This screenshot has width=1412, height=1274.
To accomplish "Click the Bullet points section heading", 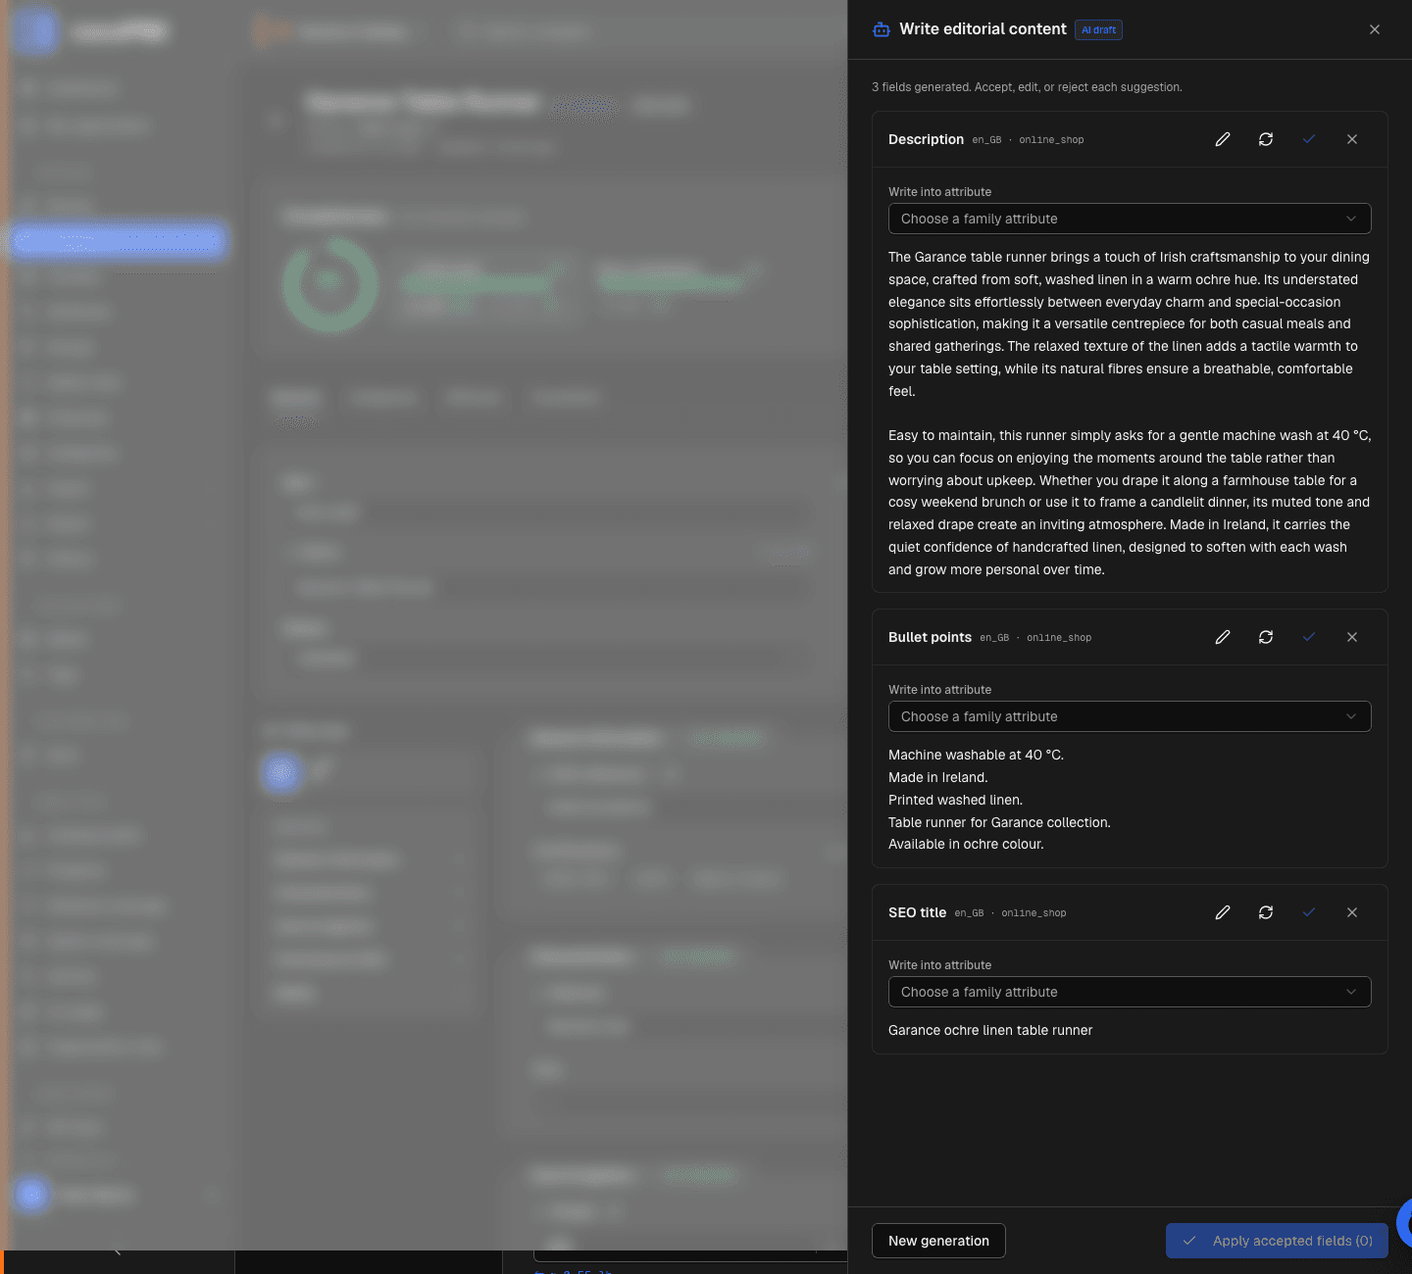I will 930,637.
